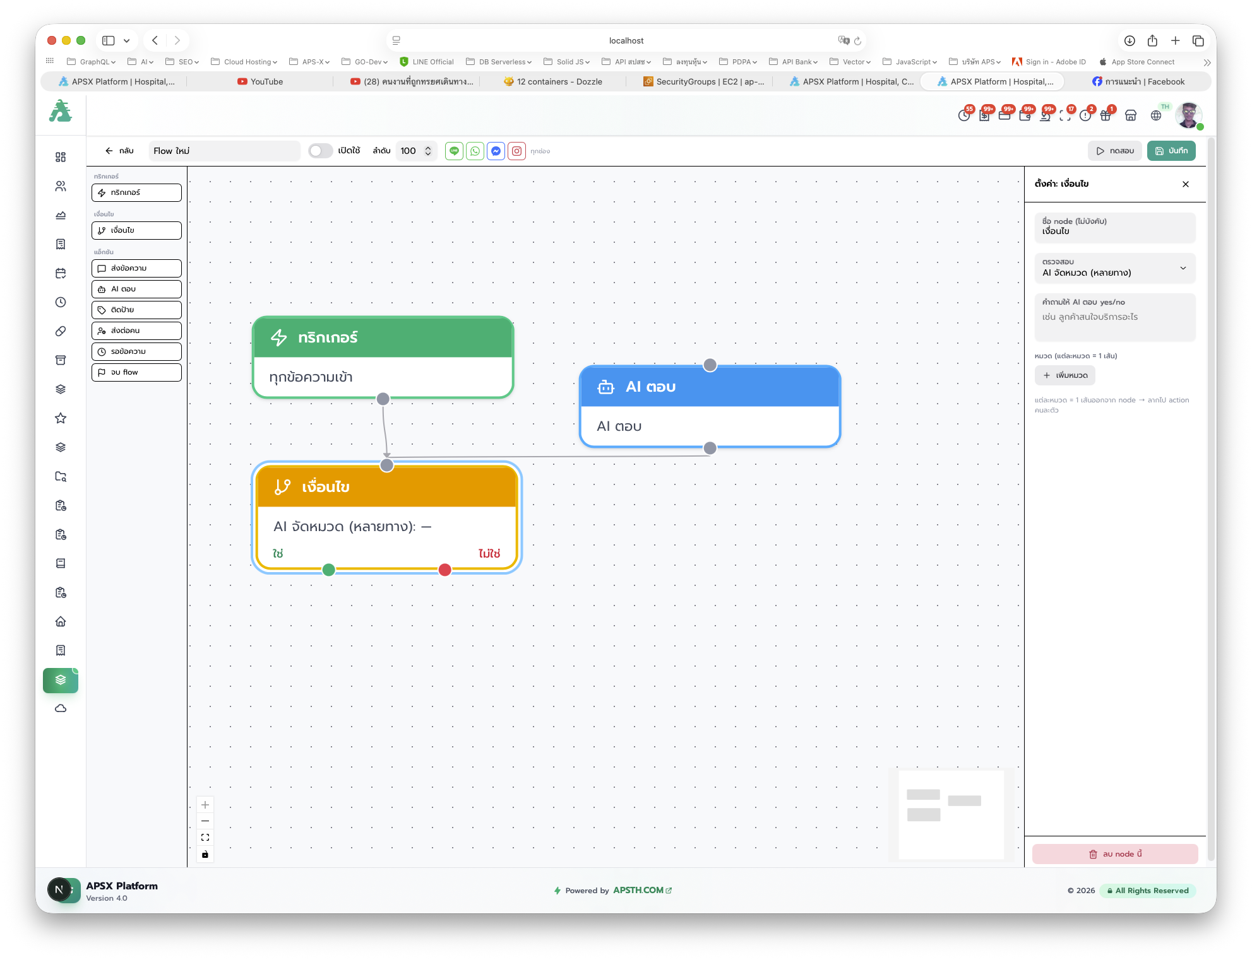Viewport: 1252px width, 960px height.
Task: Open the user profile avatar
Action: coord(1189,115)
